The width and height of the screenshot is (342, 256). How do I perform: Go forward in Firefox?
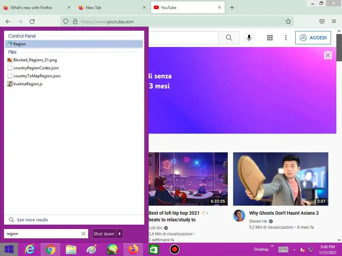coord(20,22)
